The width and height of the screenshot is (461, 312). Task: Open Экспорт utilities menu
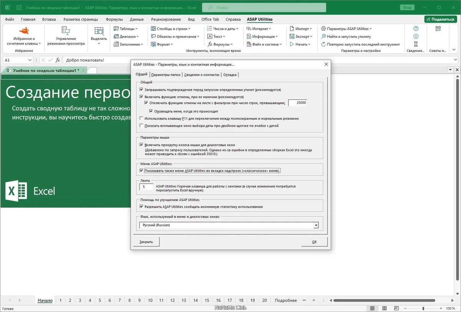[x=301, y=37]
